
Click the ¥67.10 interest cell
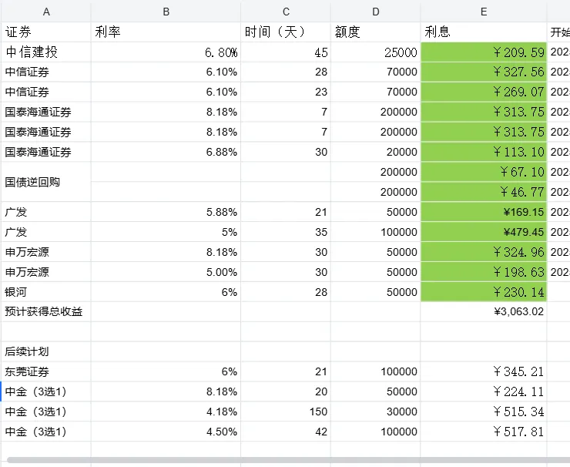(x=484, y=172)
